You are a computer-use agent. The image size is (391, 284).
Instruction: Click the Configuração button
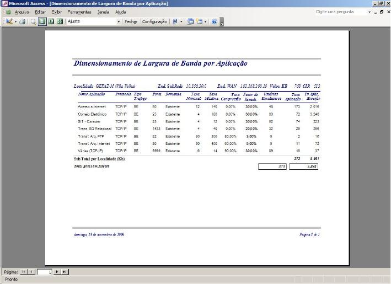point(154,22)
